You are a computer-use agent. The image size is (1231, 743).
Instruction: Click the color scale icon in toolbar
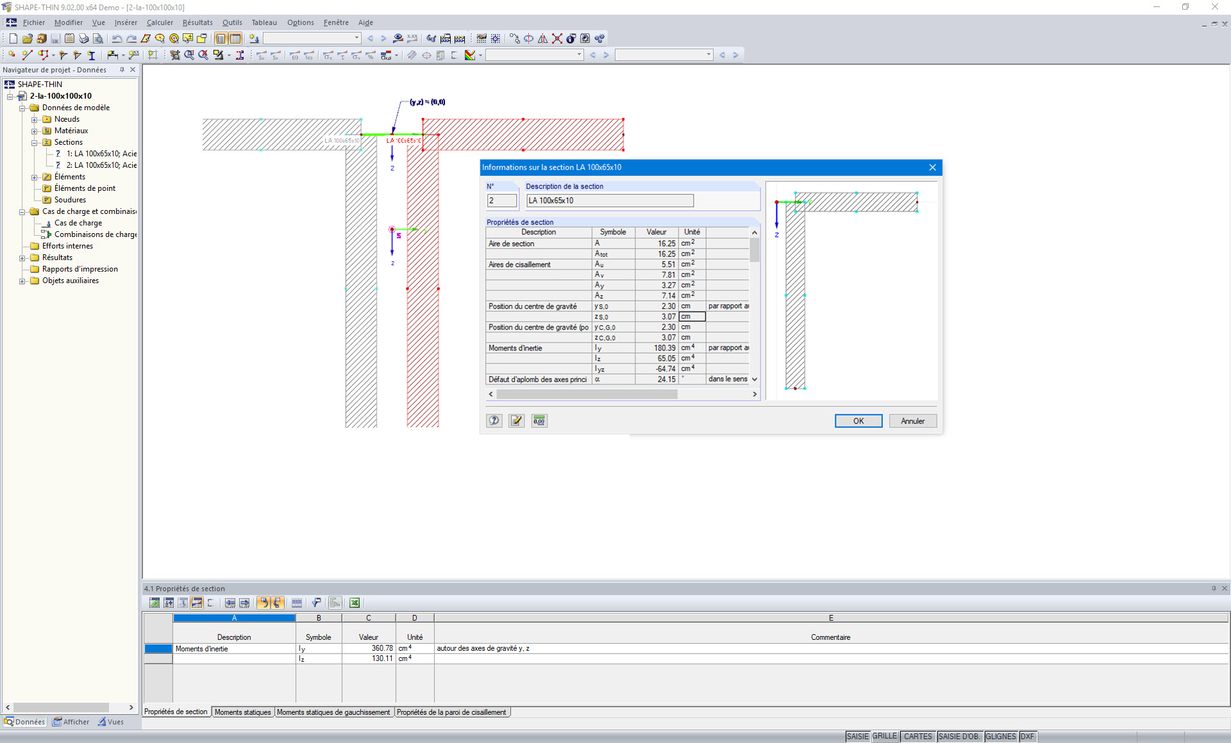coord(470,55)
